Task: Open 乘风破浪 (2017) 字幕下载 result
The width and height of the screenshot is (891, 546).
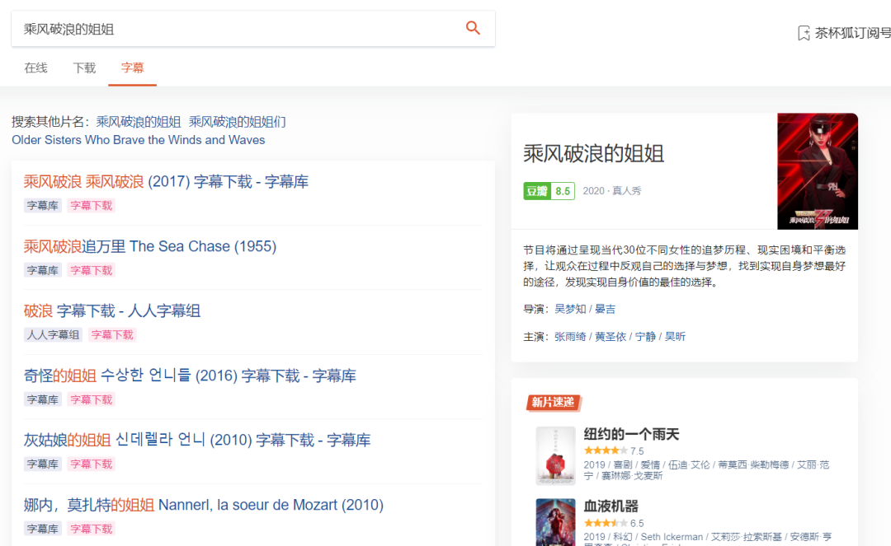Action: [166, 181]
